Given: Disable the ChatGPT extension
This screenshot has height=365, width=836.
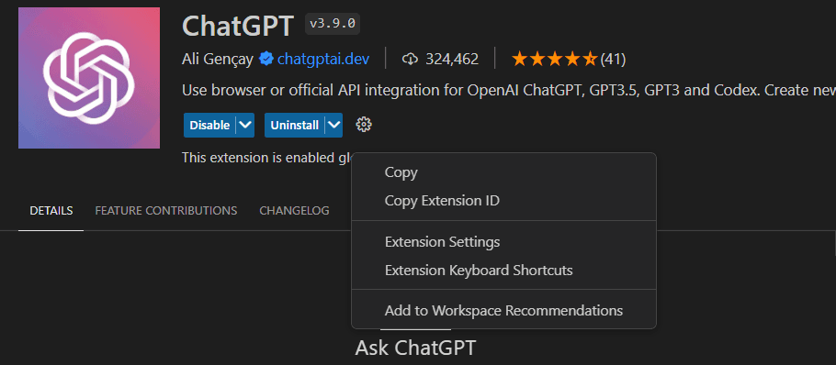Looking at the screenshot, I should pyautogui.click(x=209, y=125).
